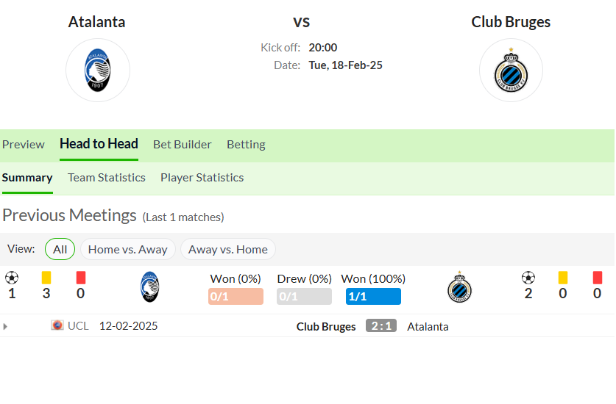Click the 2:1 score badge
The width and height of the screenshot is (616, 404).
point(381,325)
